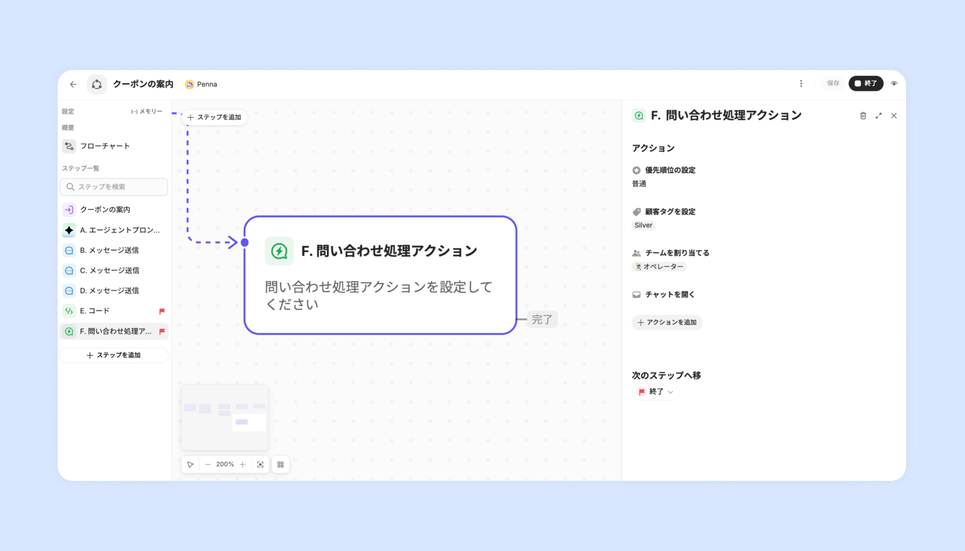Click the node's purple input connector dot
The width and height of the screenshot is (965, 551).
245,242
